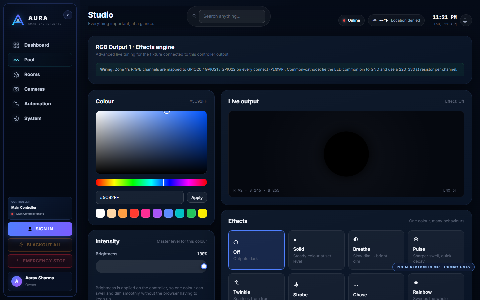Navigate to Automation
Image resolution: width=480 pixels, height=300 pixels.
click(40, 104)
